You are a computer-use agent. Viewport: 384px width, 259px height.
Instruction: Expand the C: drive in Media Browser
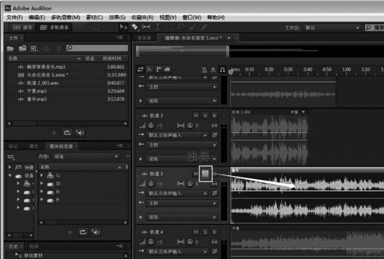coord(42,175)
